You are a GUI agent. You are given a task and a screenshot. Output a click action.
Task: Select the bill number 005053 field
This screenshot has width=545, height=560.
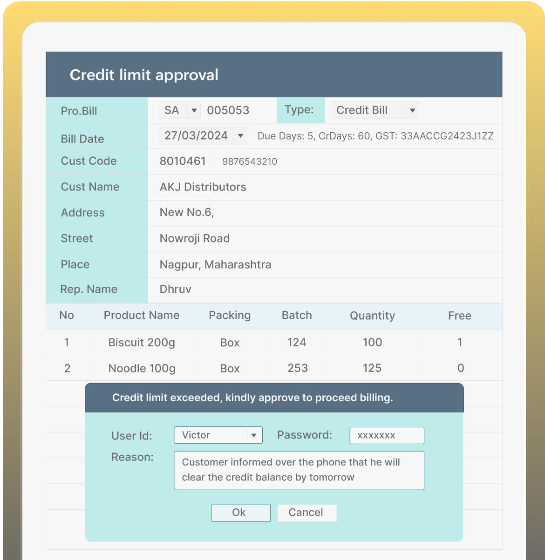point(229,110)
